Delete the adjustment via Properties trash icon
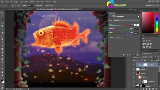The height and width of the screenshot is (90, 160). tap(137, 55)
